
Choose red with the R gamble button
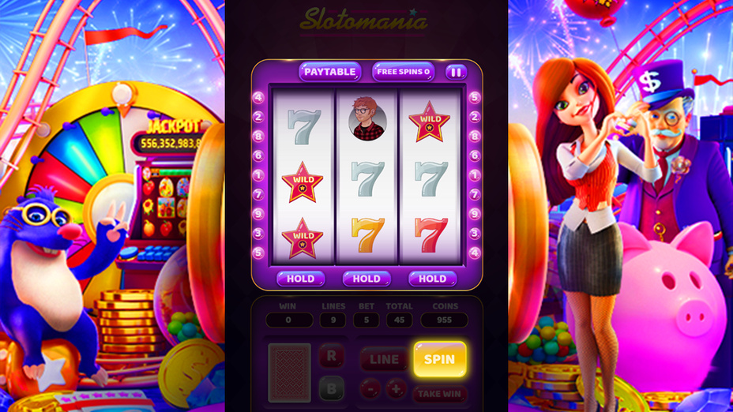[332, 356]
